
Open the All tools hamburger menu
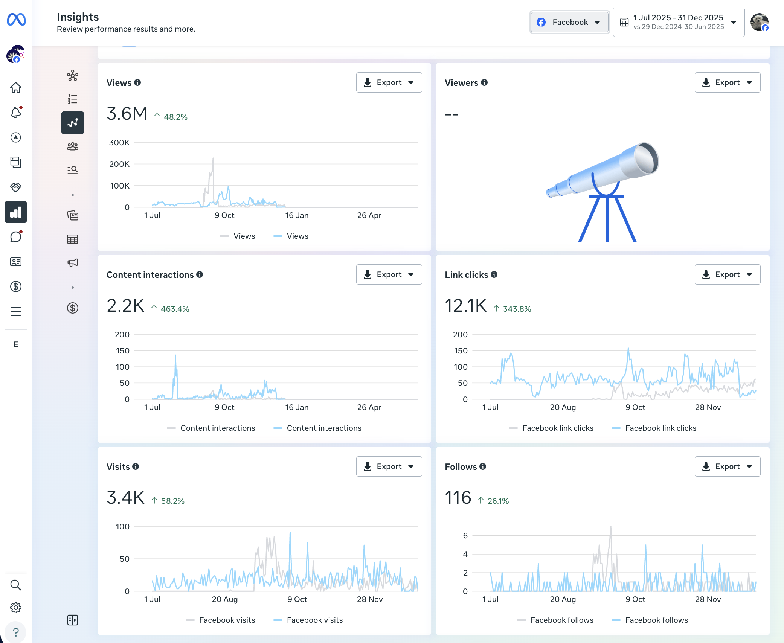(x=15, y=311)
